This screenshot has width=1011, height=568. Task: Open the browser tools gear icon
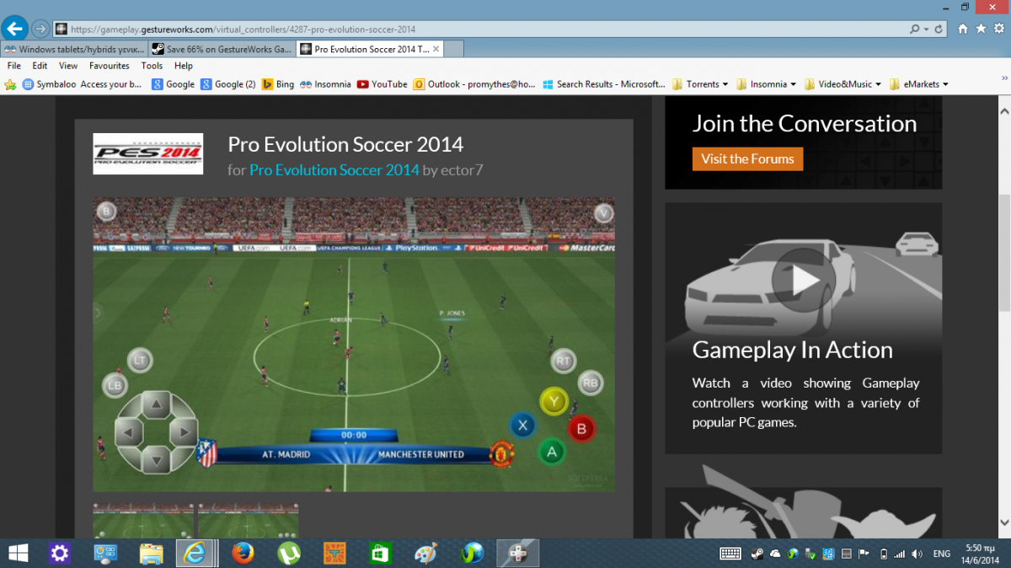998,29
